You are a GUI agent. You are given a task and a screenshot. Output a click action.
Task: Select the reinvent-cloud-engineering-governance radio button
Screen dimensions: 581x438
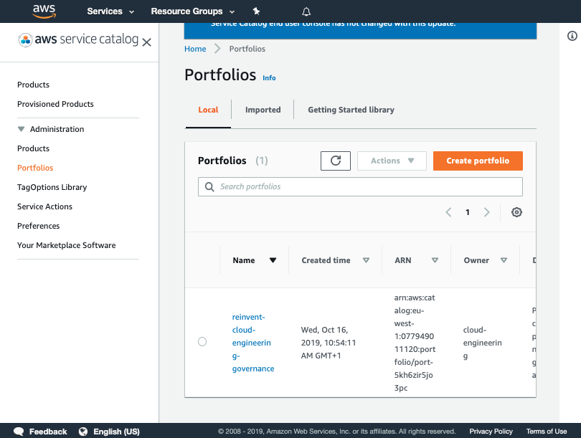pos(202,341)
